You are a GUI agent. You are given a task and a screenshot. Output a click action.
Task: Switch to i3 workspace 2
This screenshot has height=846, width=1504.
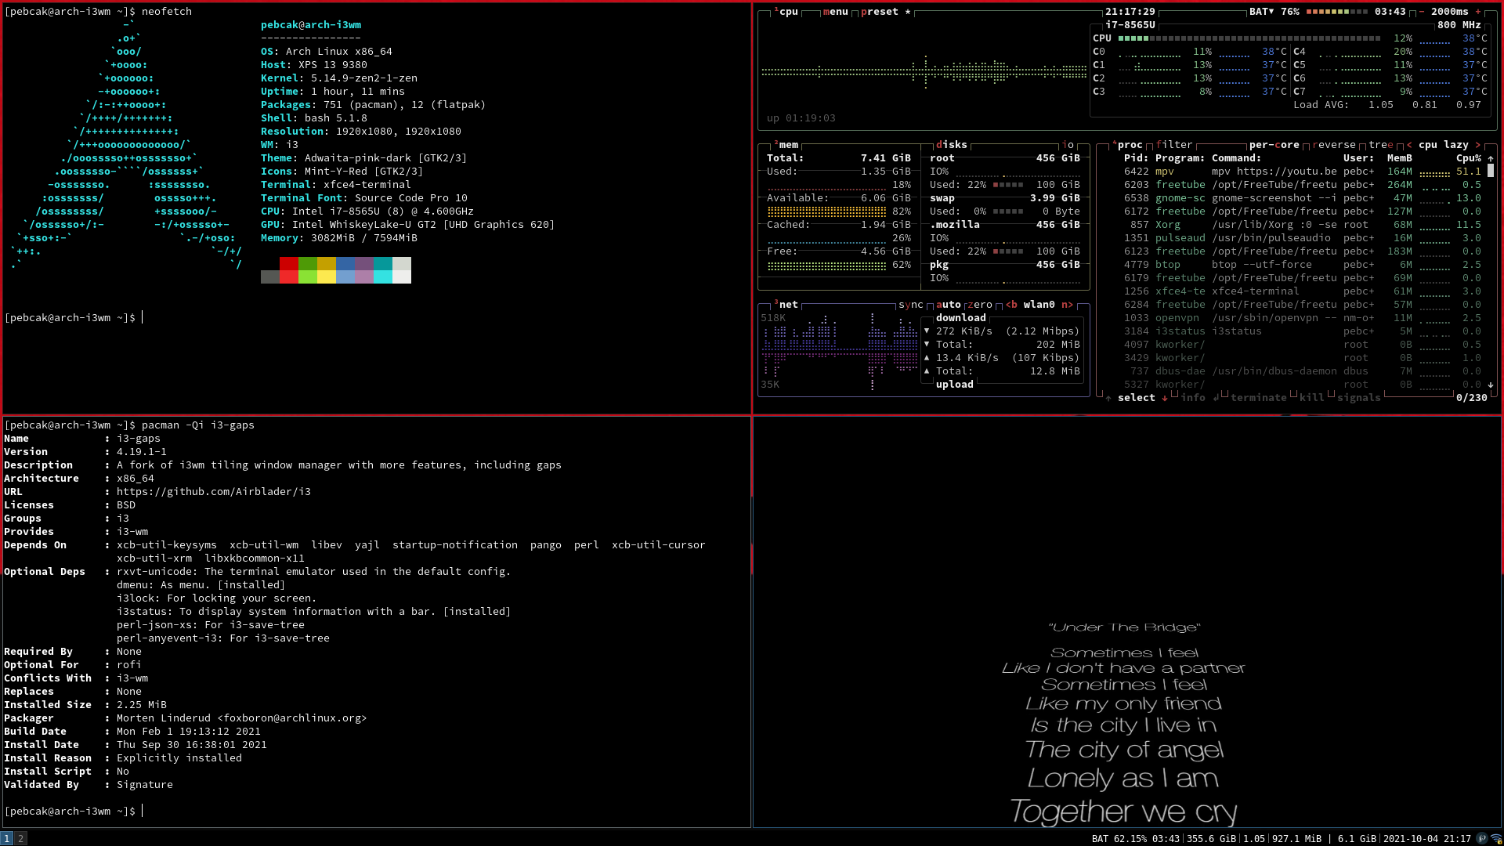tap(21, 838)
